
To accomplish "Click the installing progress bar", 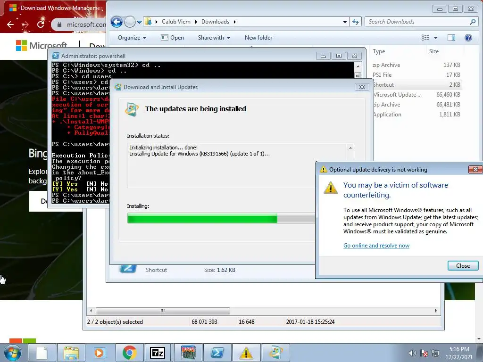I will tap(221, 218).
